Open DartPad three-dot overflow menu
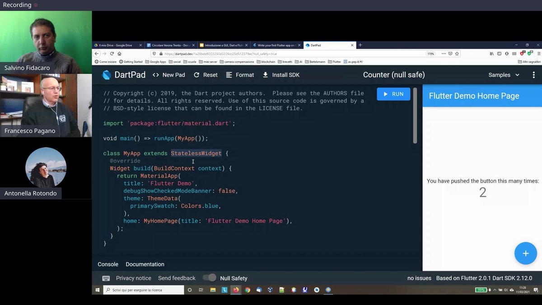 pyautogui.click(x=533, y=75)
